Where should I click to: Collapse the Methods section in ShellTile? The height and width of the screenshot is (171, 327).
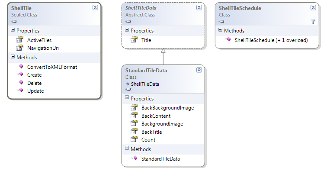(13, 57)
